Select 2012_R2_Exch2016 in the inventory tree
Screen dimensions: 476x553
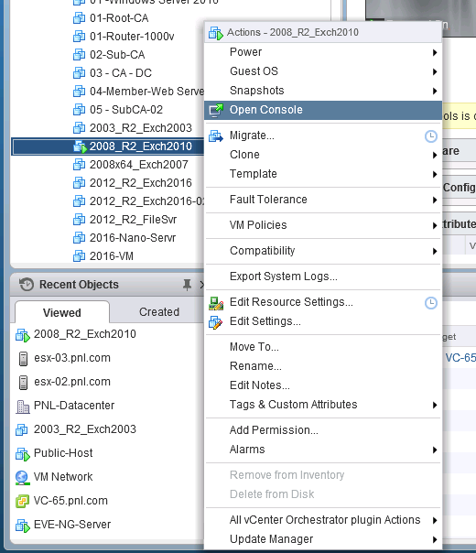(141, 183)
